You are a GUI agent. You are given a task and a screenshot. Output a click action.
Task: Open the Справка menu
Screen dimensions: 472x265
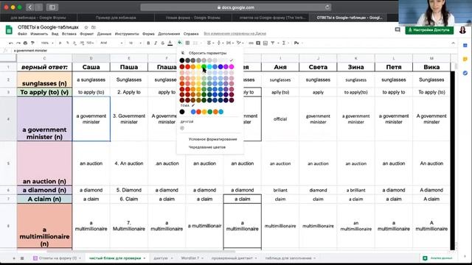(x=191, y=34)
